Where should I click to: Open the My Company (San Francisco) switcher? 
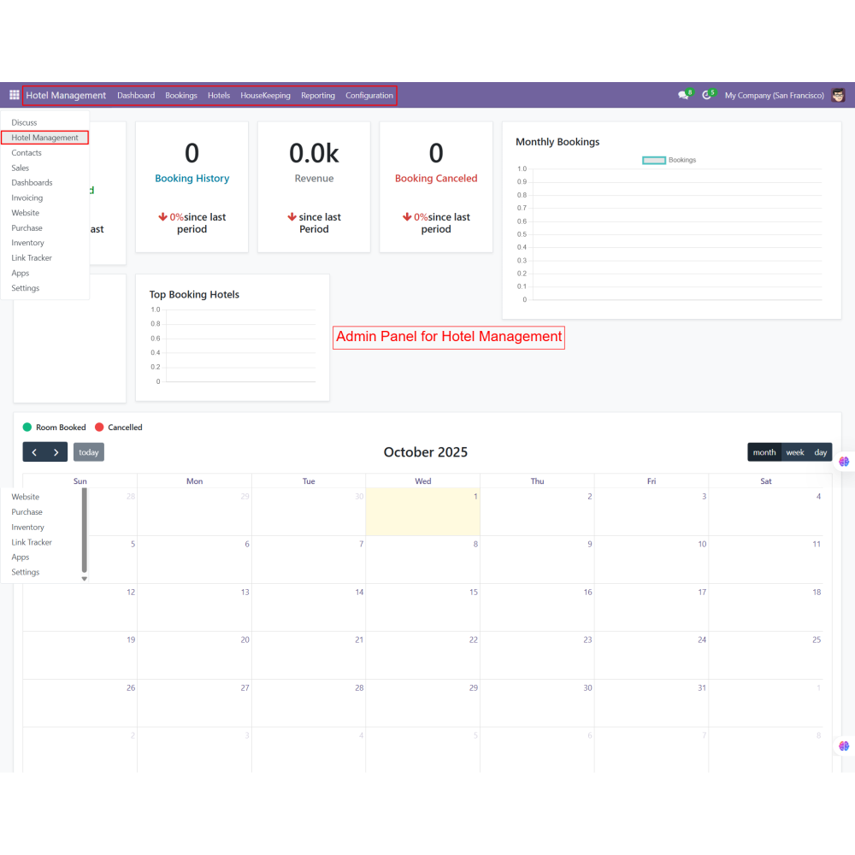point(774,96)
